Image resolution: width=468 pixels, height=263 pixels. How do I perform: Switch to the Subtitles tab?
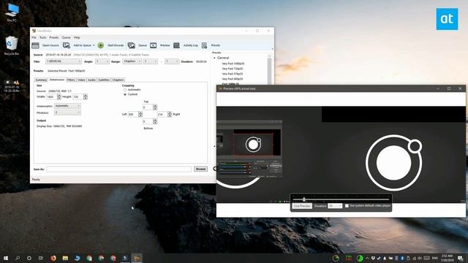(x=104, y=80)
